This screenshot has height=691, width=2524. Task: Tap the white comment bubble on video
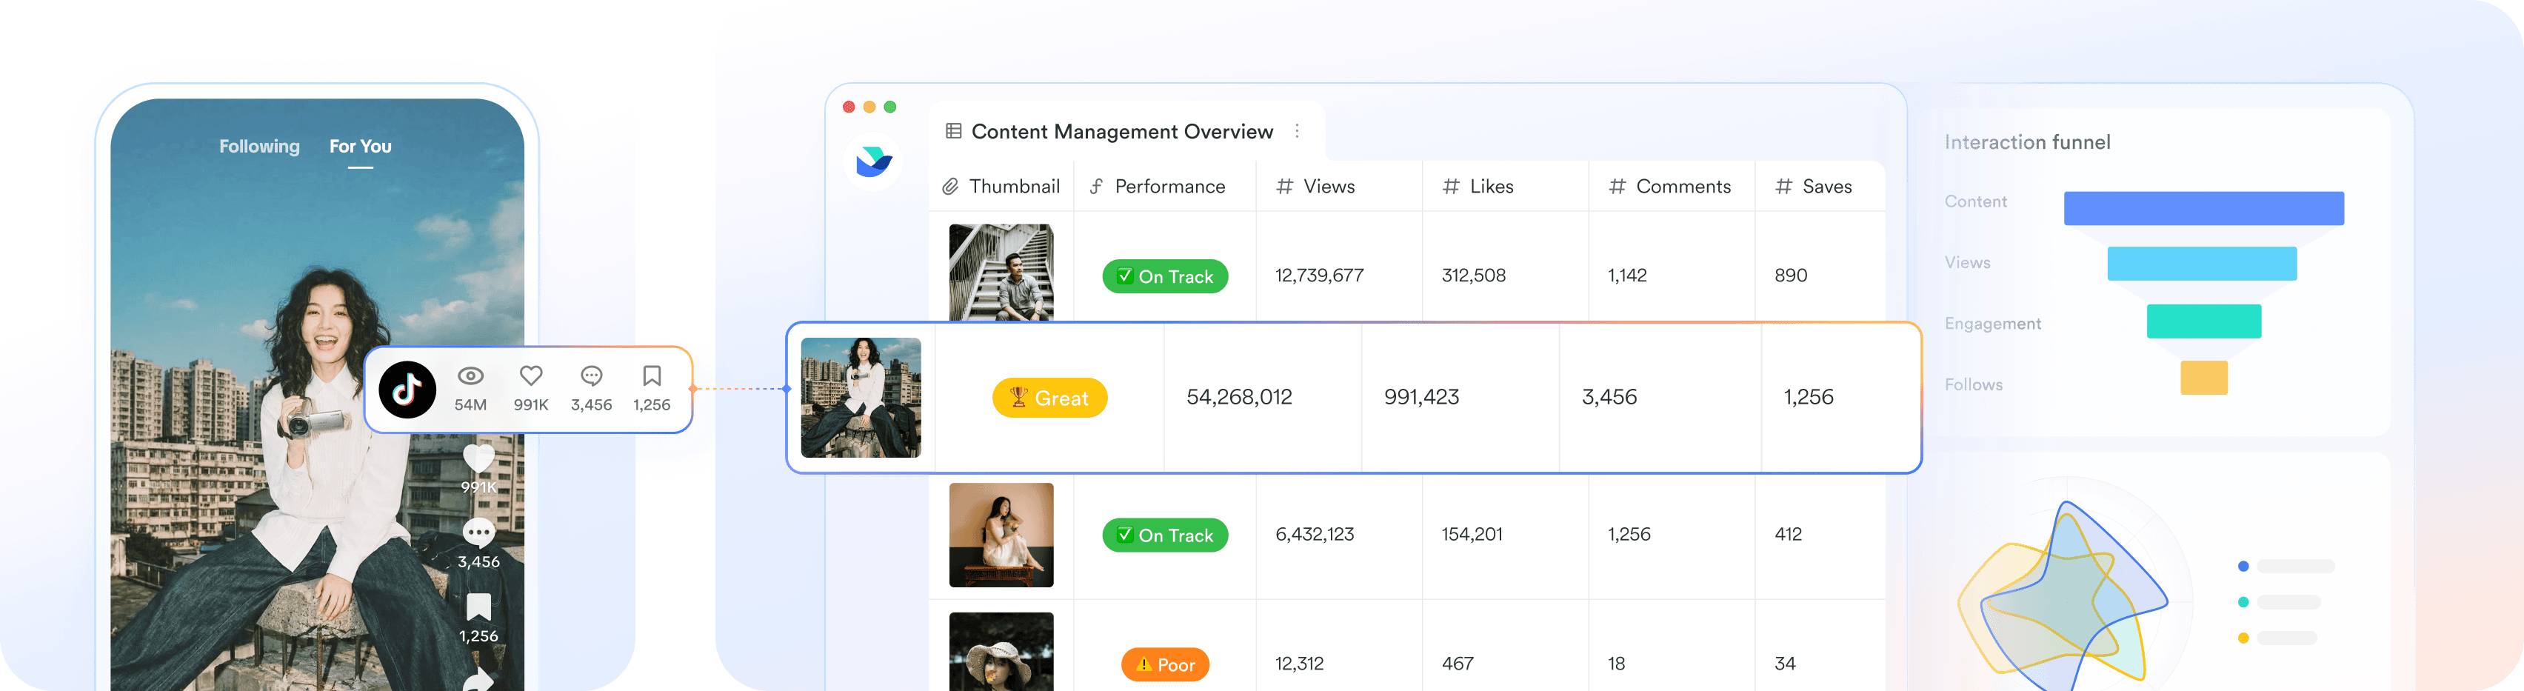click(478, 533)
